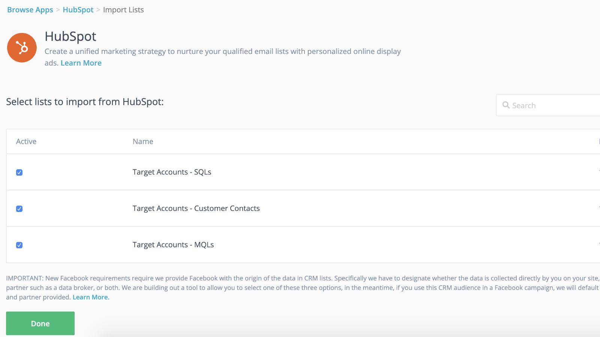Click the Active column header
Viewport: 600px width, 337px height.
point(26,141)
